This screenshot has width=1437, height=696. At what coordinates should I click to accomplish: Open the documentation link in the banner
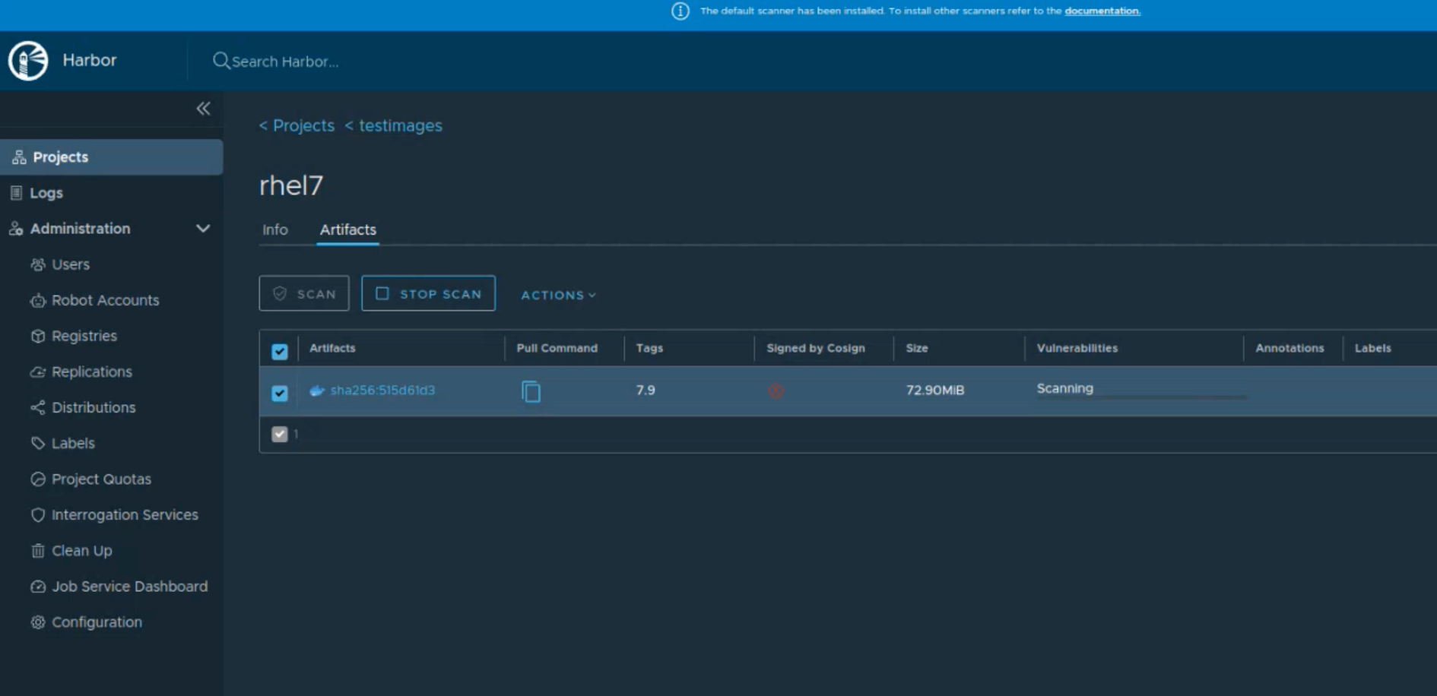[1102, 11]
